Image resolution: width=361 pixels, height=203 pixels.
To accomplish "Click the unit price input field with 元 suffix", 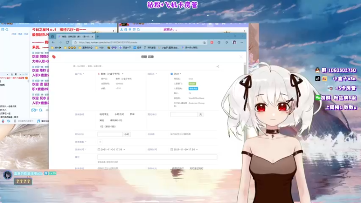I will point(184,115).
